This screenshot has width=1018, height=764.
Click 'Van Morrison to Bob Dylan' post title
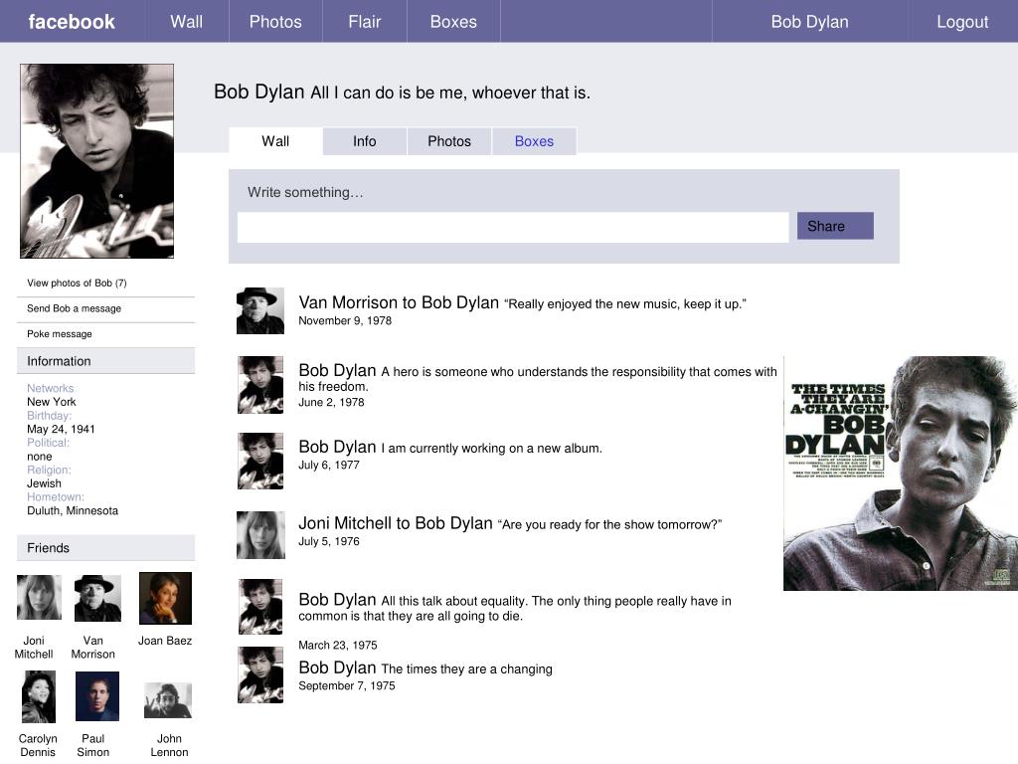click(399, 302)
